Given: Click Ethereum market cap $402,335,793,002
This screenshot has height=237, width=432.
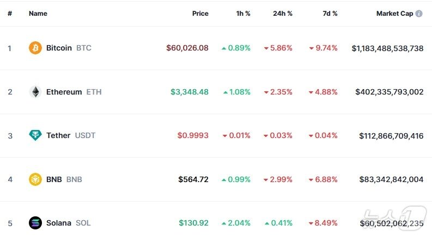Looking at the screenshot, I should click(x=389, y=92).
